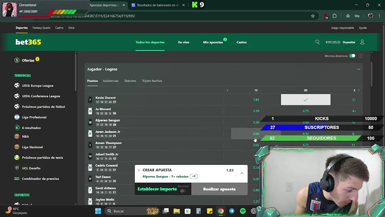Open File Explorer from the taskbar

(x=177, y=211)
